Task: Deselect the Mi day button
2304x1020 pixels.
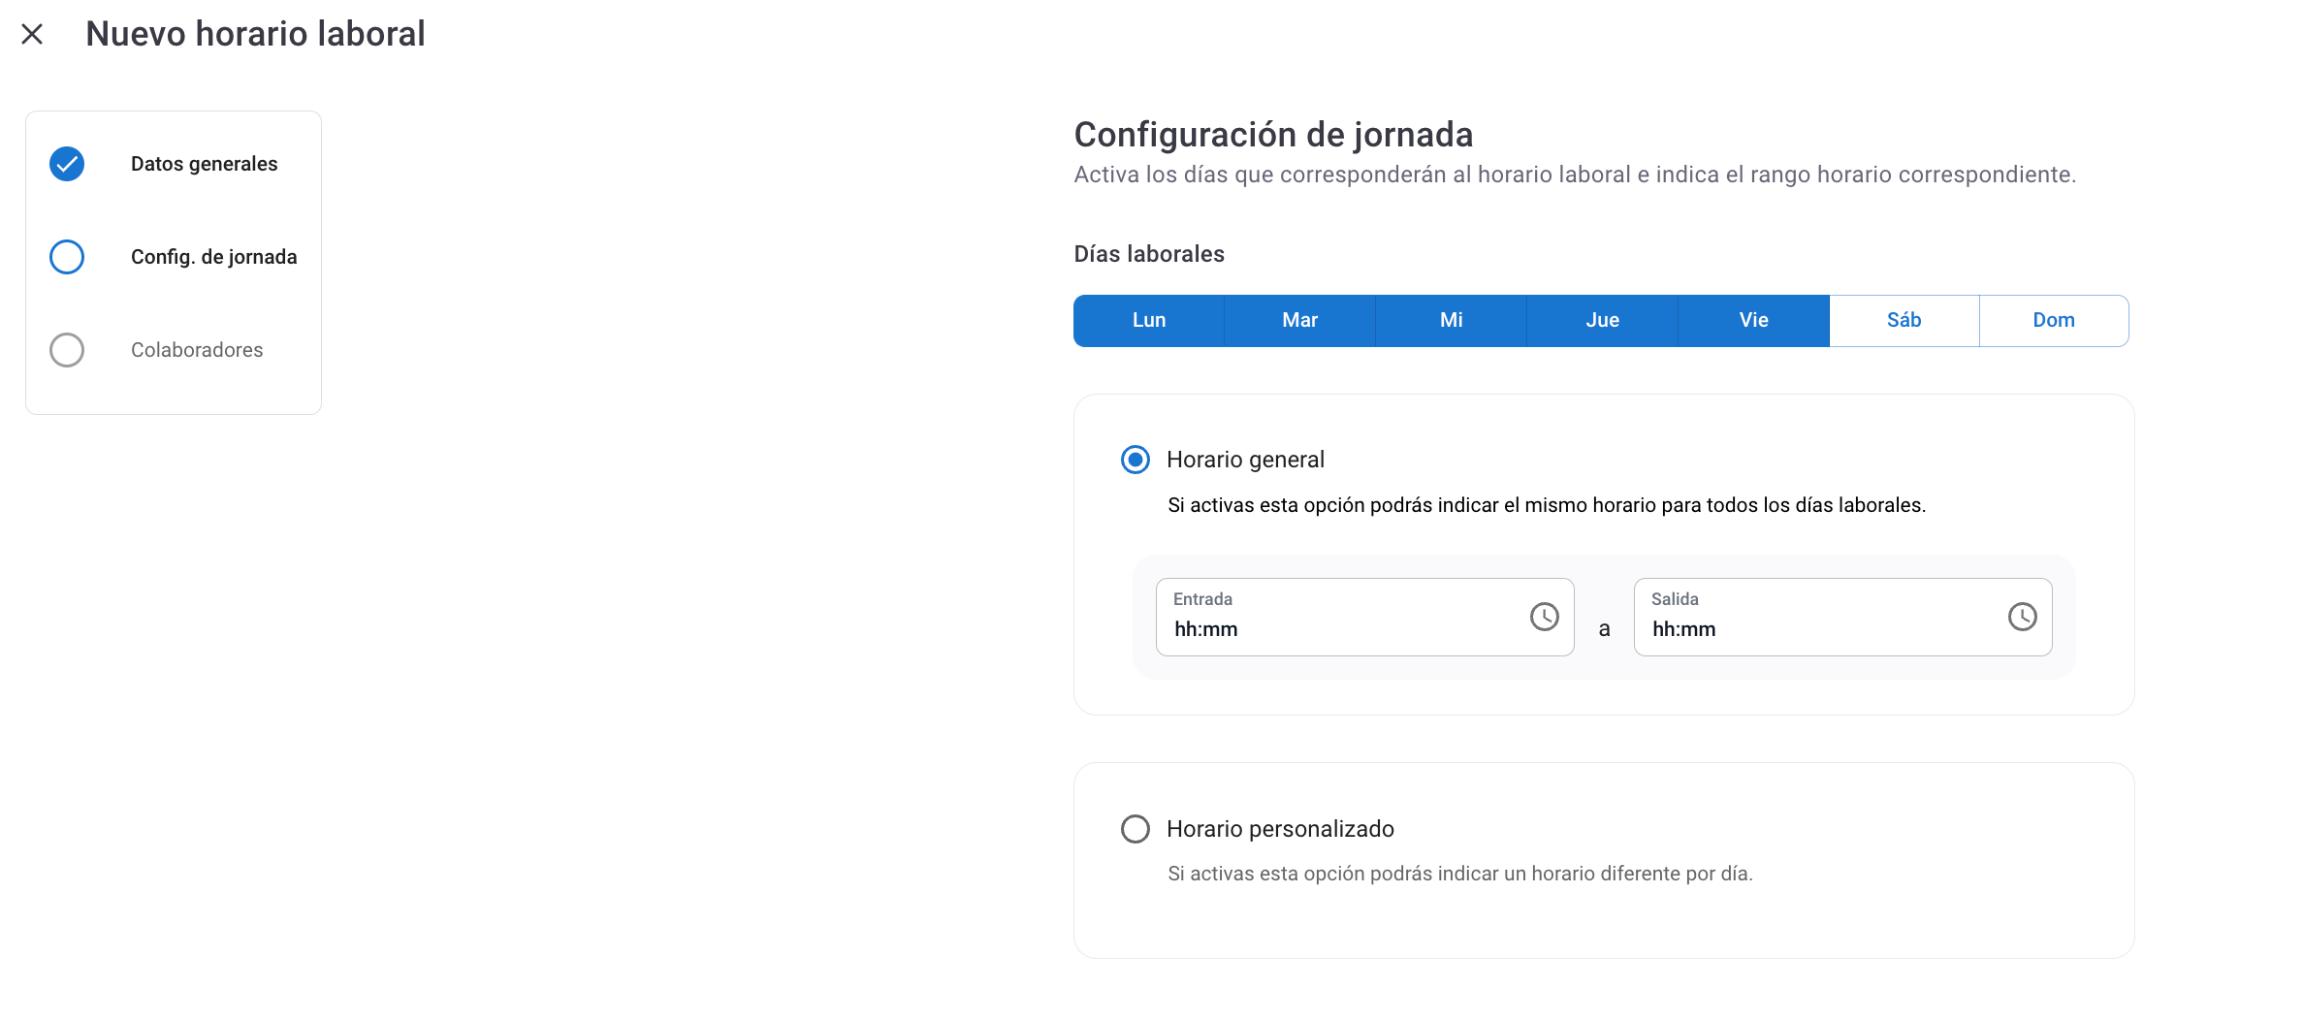Action: pos(1451,321)
